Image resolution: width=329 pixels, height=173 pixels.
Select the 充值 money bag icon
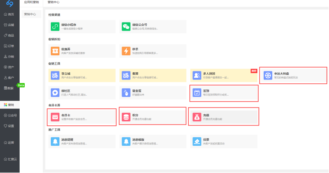pos(197,117)
